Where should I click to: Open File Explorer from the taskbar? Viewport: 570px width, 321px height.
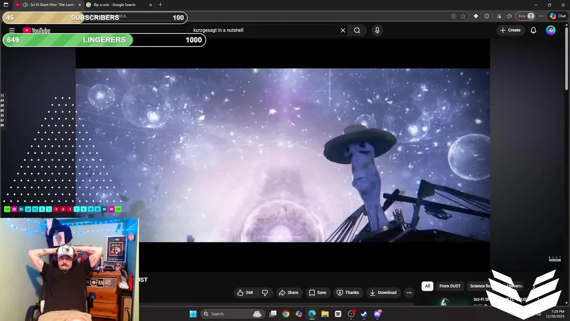pos(325,314)
